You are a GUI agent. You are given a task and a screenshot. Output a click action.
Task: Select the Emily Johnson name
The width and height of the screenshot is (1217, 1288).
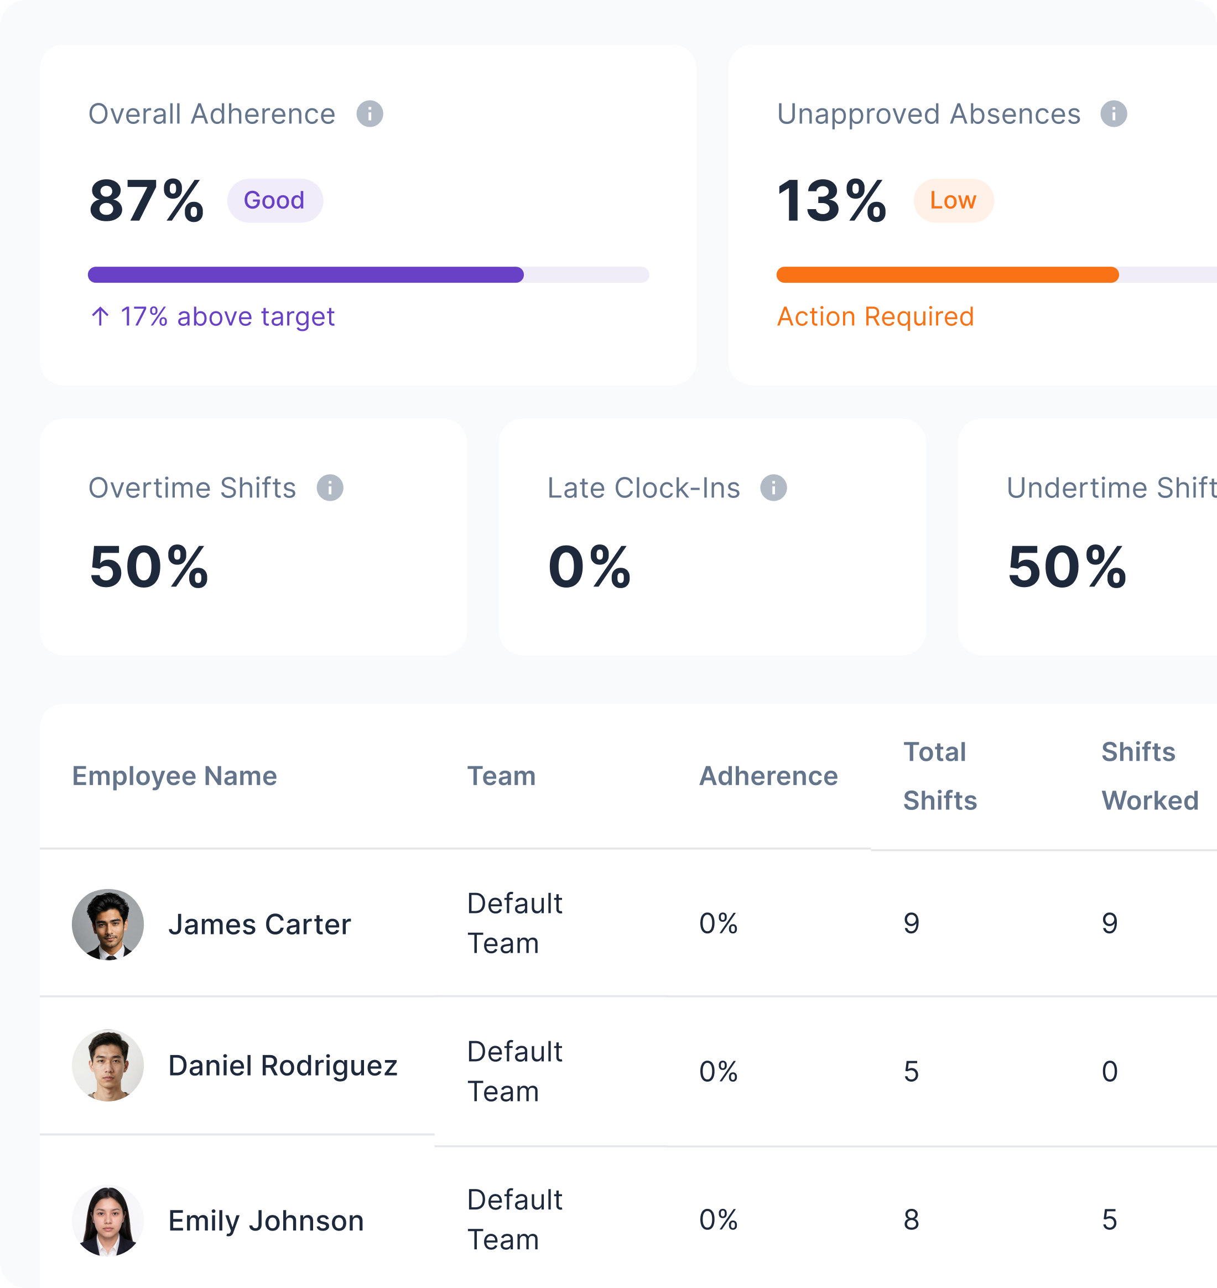(266, 1221)
